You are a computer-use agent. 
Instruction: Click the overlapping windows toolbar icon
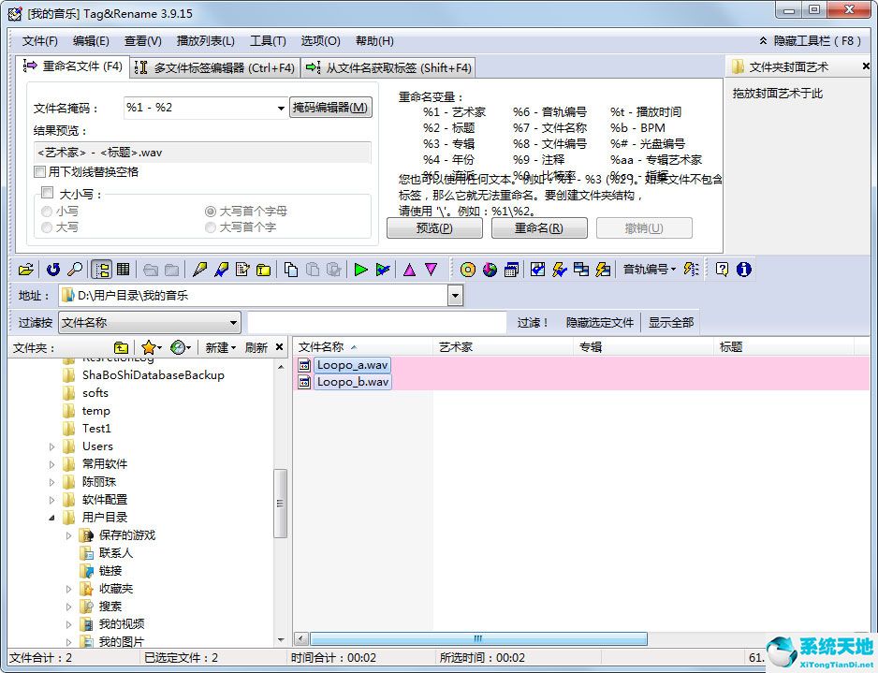(x=581, y=270)
